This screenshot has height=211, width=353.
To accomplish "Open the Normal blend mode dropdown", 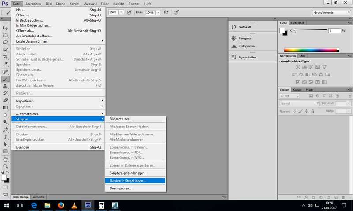I will 299,103.
